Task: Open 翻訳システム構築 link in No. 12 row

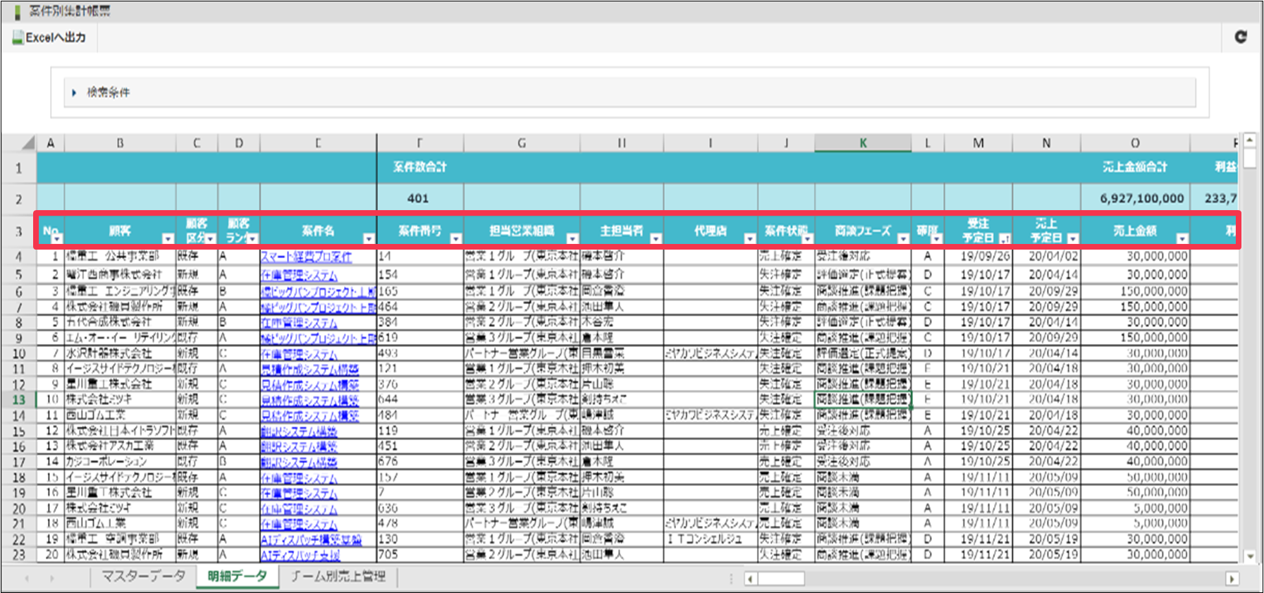Action: [299, 431]
